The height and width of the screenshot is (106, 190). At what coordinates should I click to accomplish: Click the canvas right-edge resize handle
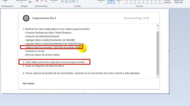pos(169,51)
